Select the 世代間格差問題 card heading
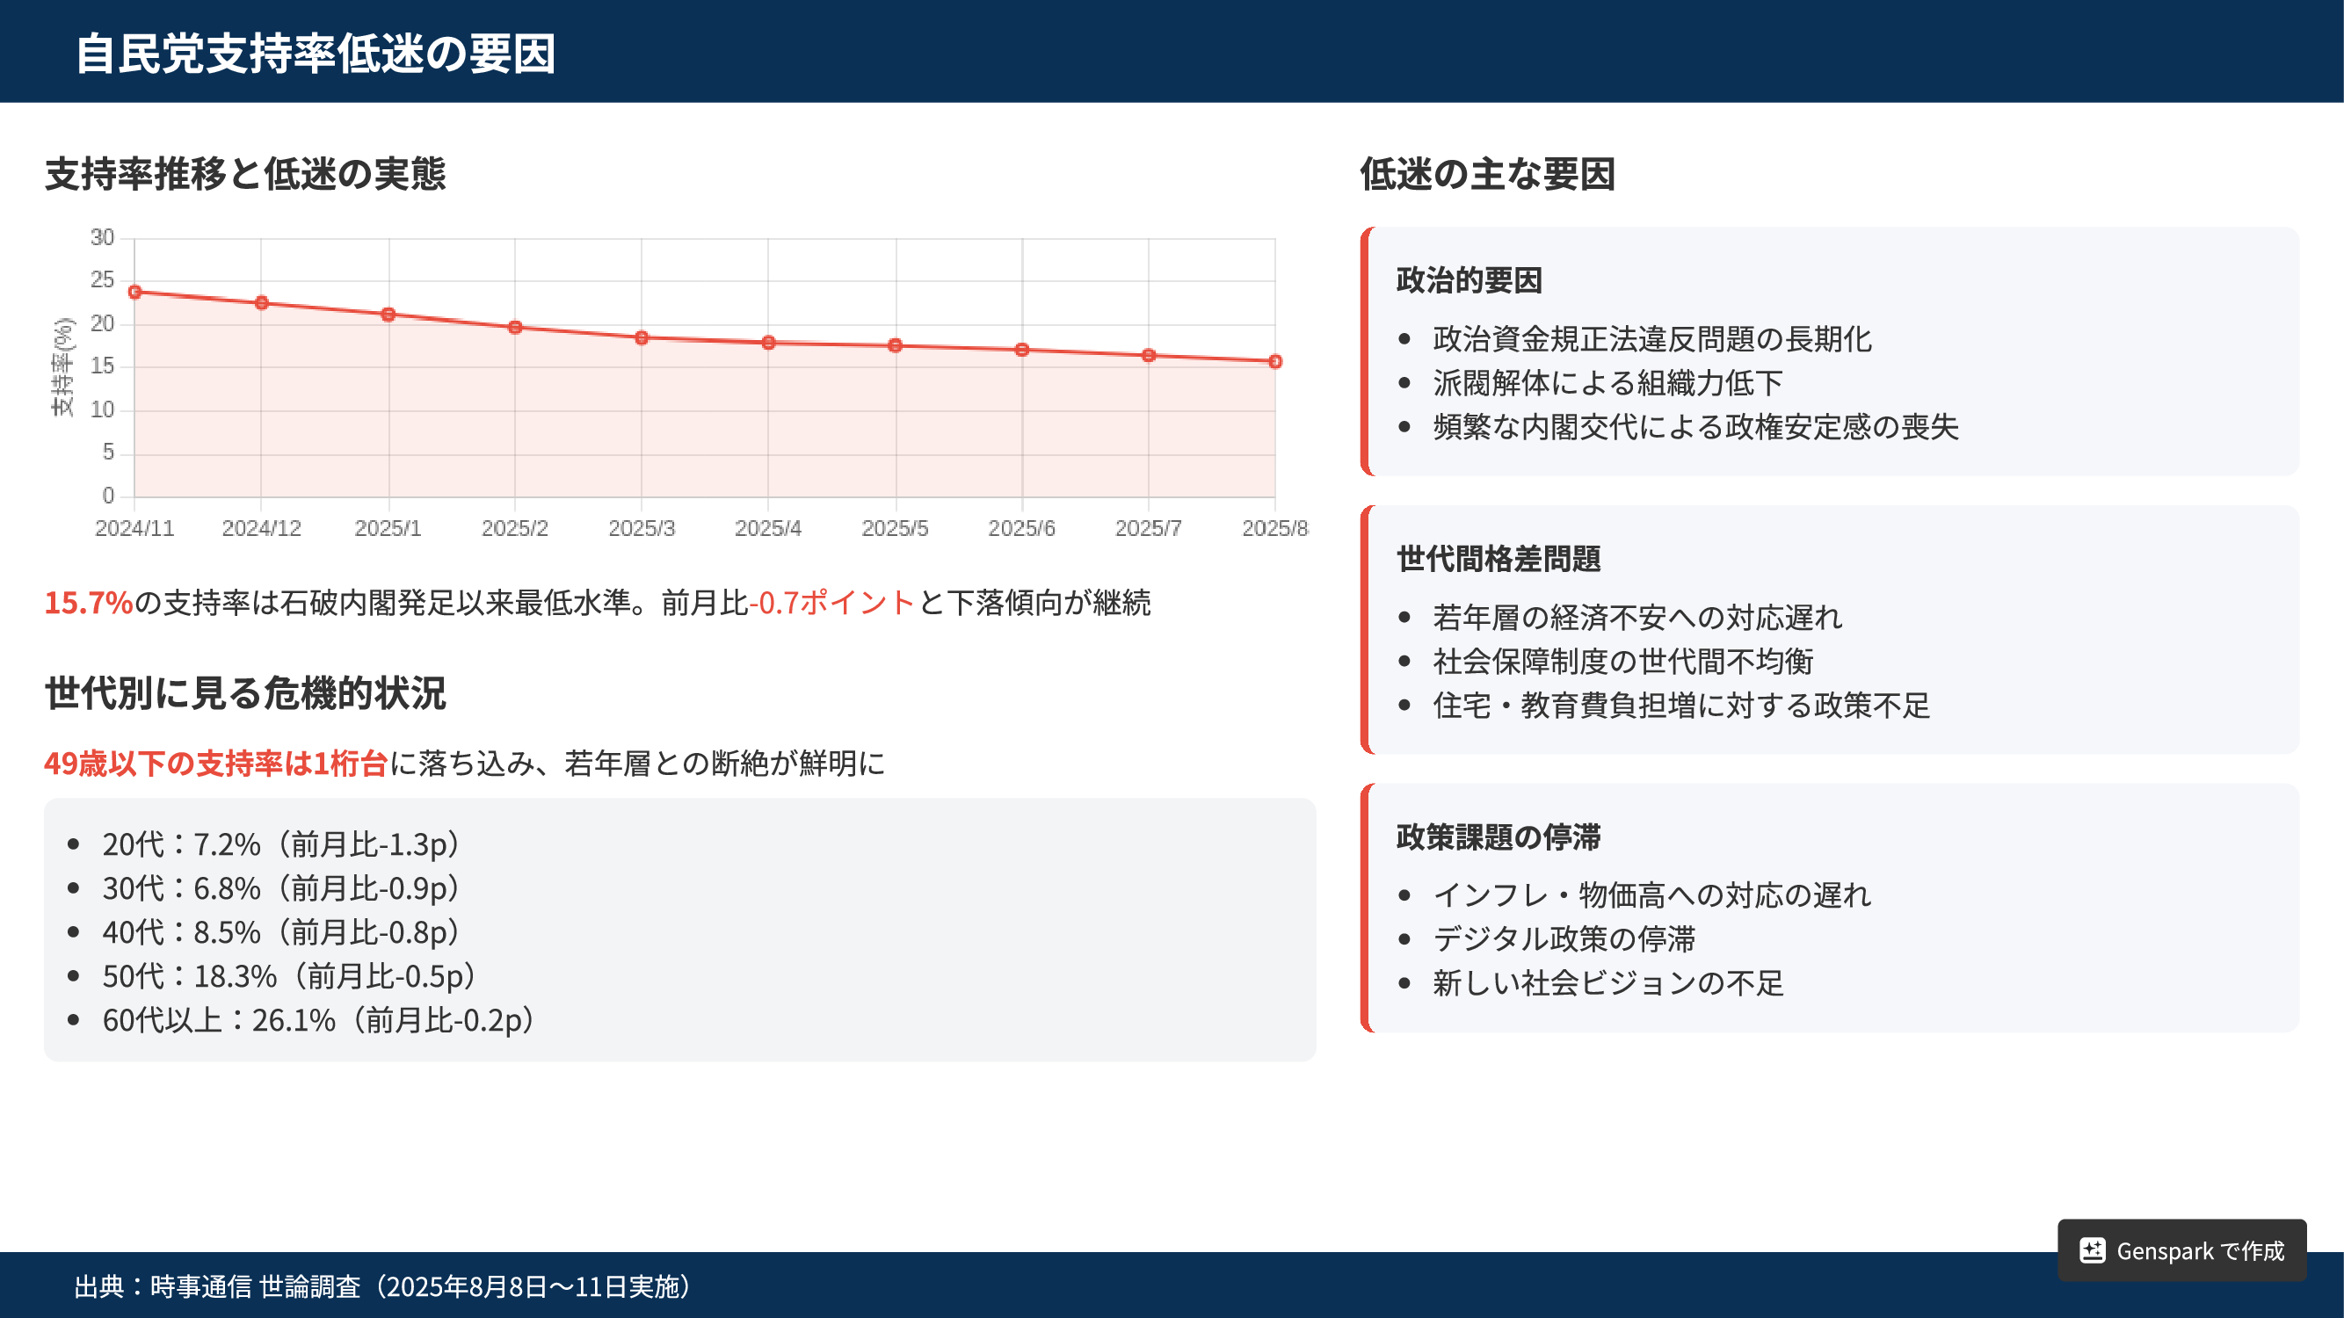This screenshot has height=1318, width=2344. click(1498, 559)
